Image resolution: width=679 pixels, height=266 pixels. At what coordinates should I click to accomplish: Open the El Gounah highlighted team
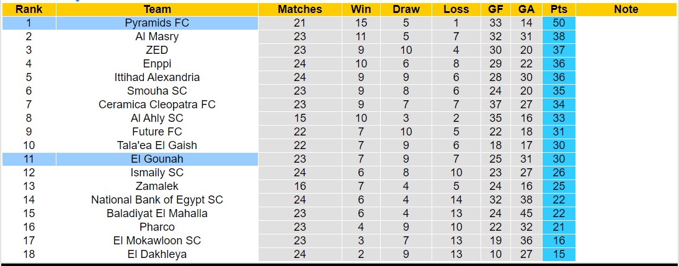[x=157, y=159]
